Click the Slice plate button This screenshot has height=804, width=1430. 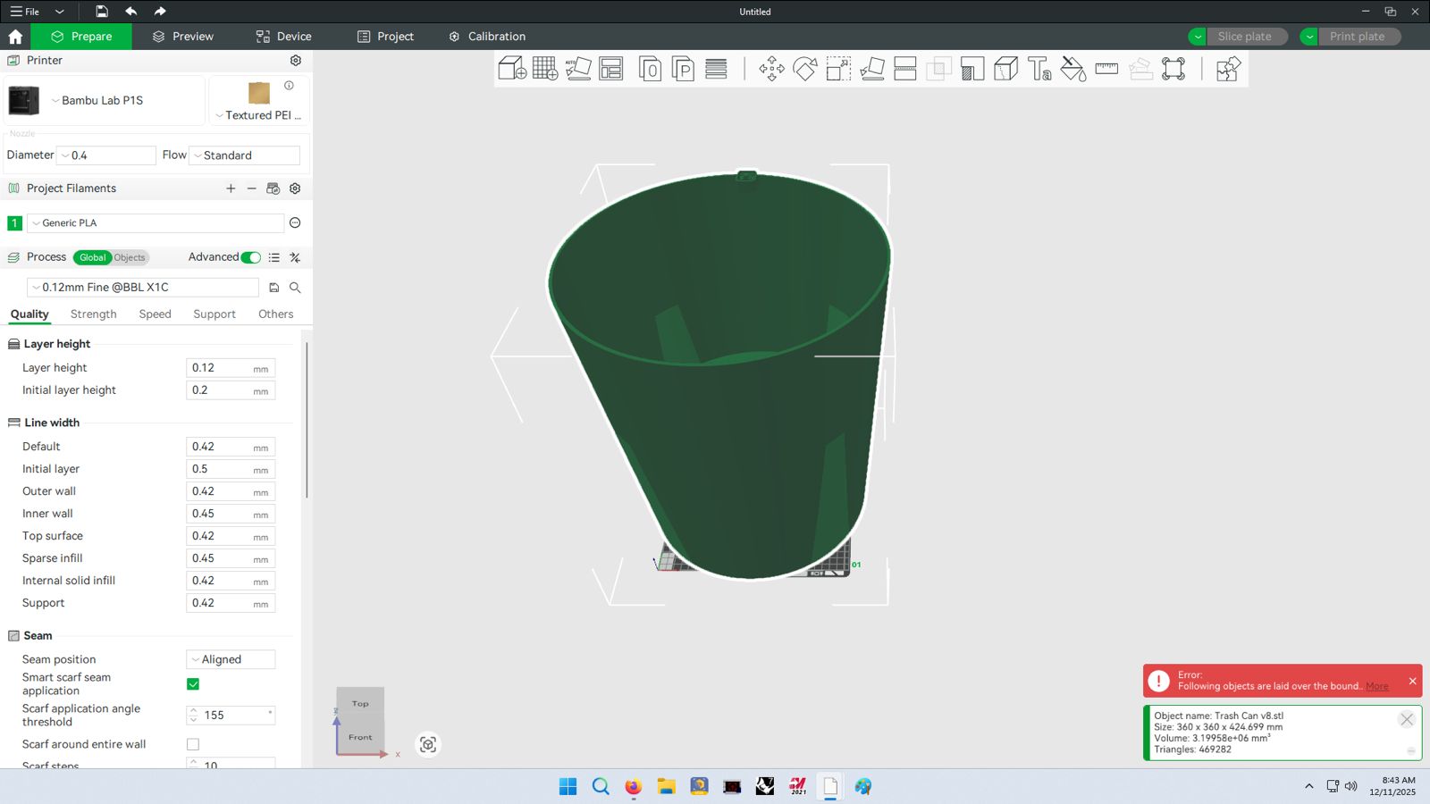coord(1244,37)
